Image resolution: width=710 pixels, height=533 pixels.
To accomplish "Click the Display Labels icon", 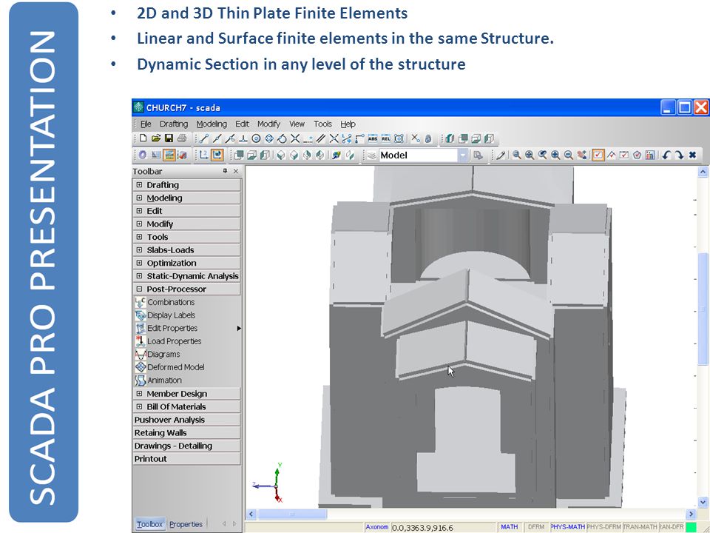I will [141, 315].
